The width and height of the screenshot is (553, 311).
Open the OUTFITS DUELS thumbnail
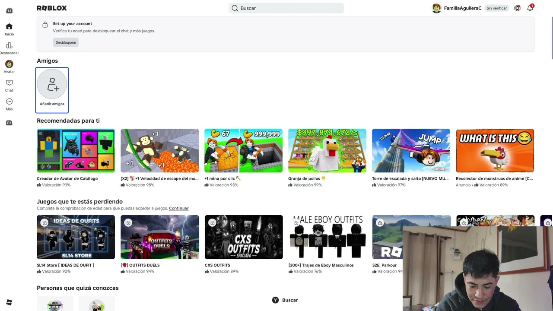click(159, 237)
